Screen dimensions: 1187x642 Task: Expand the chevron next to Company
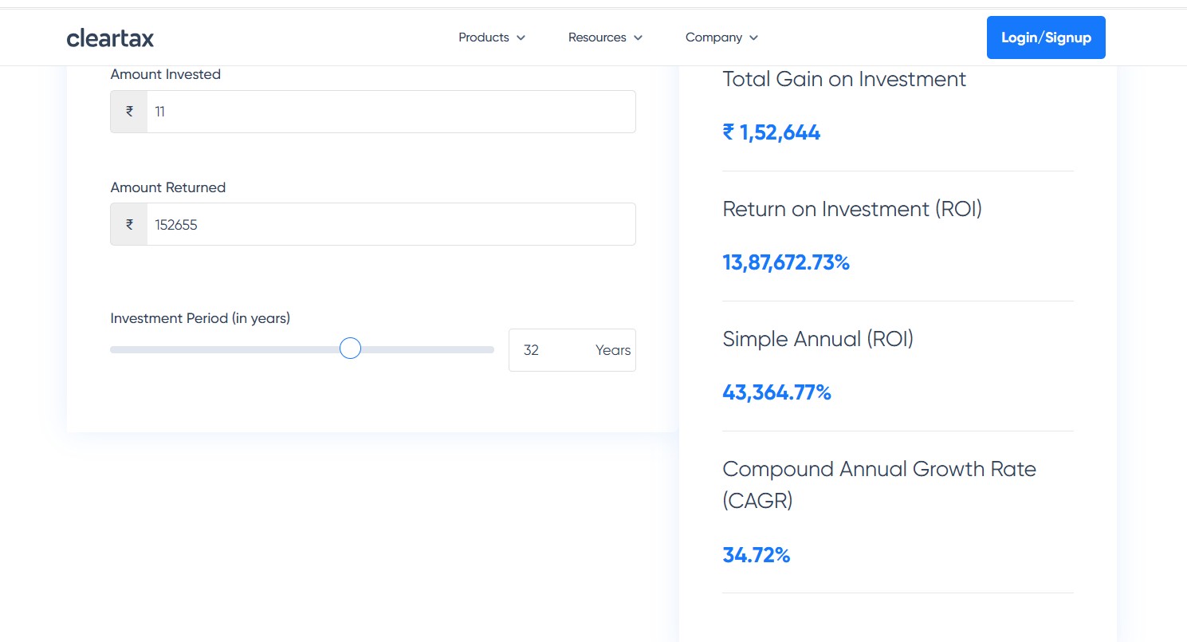[753, 37]
